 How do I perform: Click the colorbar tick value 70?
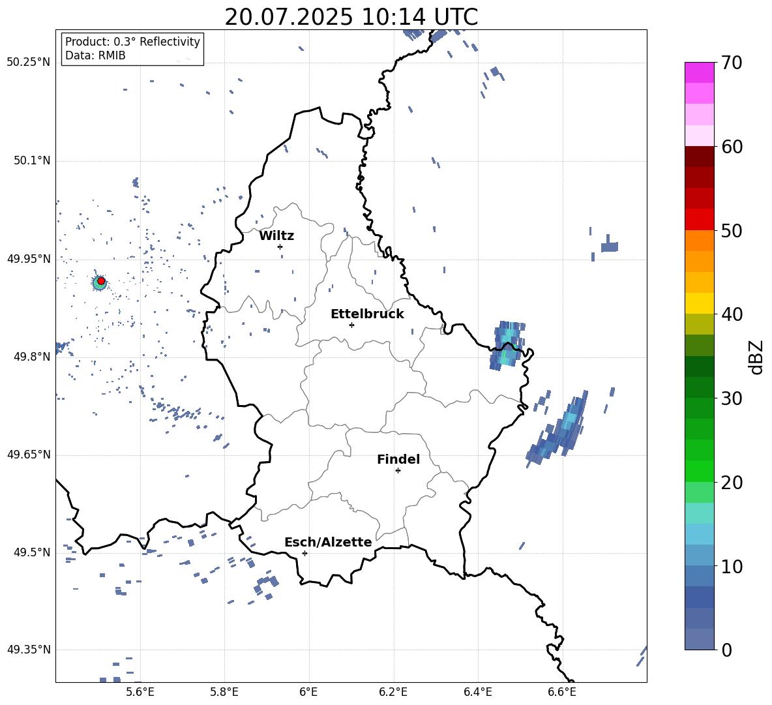[732, 63]
